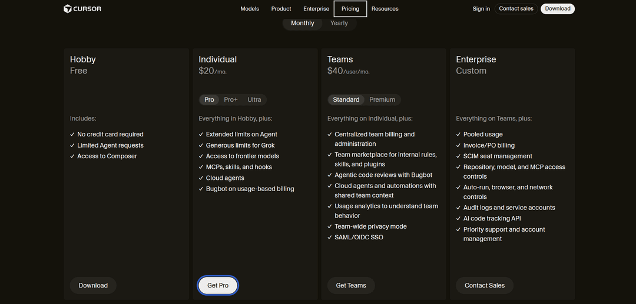Viewport: 636px width, 304px height.
Task: Click 'Access to frontier models' text
Action: pyautogui.click(x=243, y=156)
